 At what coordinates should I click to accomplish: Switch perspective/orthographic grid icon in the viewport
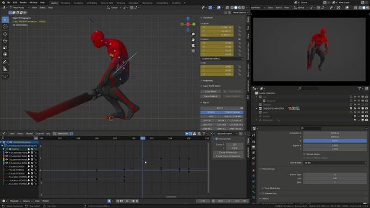coord(193,51)
